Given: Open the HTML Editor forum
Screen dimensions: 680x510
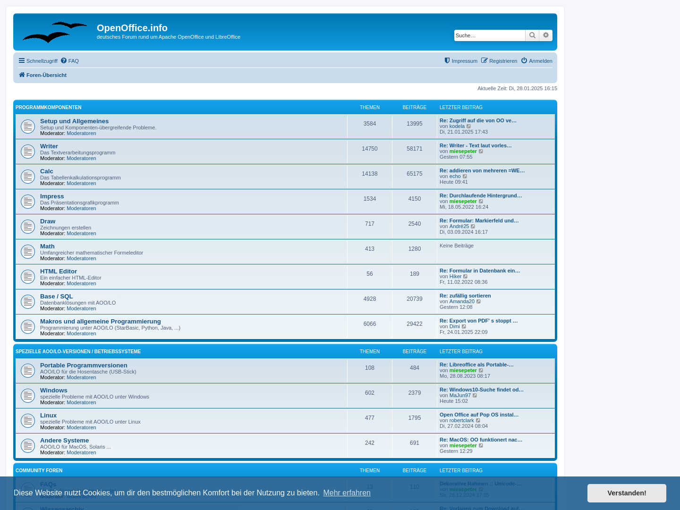Looking at the screenshot, I should tap(59, 272).
